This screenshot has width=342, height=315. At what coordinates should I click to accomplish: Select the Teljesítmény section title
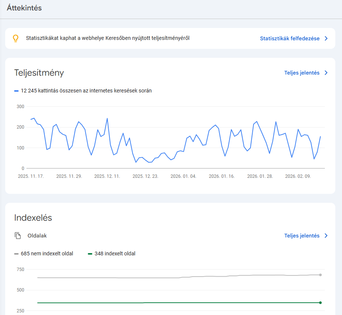click(39, 73)
